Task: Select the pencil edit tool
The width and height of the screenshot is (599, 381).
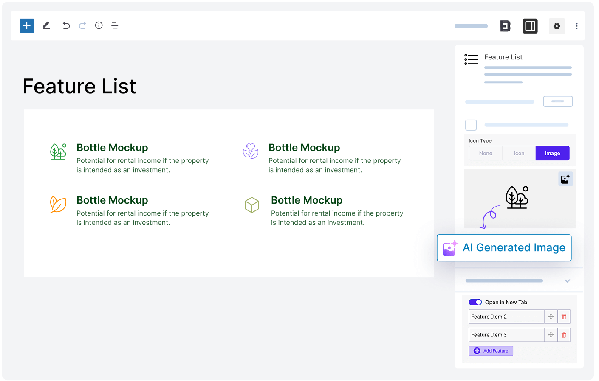Action: coord(46,26)
